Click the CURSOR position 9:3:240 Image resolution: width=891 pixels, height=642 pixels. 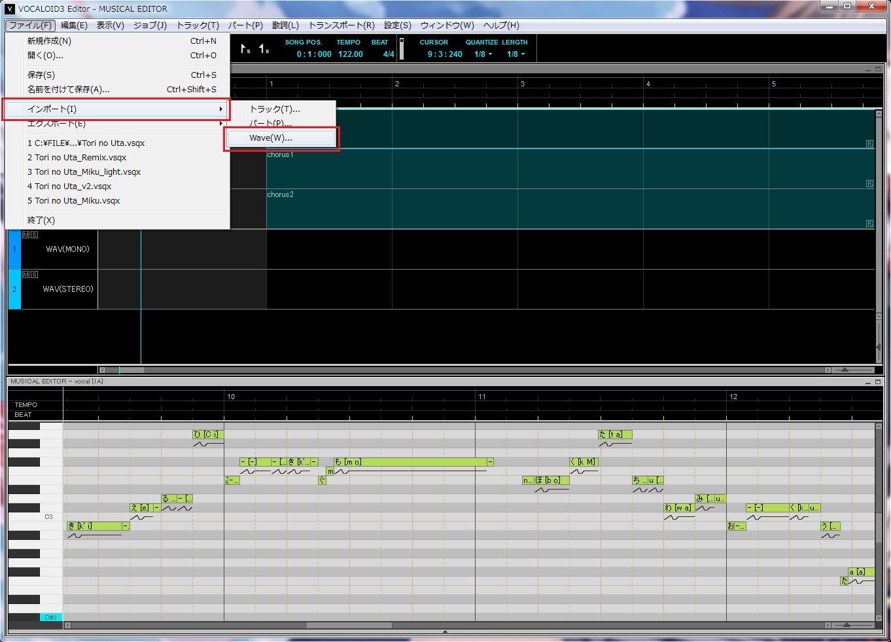pyautogui.click(x=445, y=54)
